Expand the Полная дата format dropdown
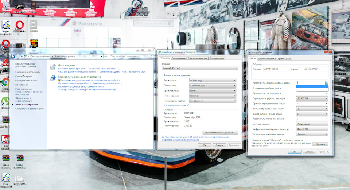 (x=213, y=85)
